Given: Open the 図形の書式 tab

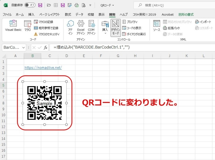Looking at the screenshot, I should pyautogui.click(x=186, y=15).
